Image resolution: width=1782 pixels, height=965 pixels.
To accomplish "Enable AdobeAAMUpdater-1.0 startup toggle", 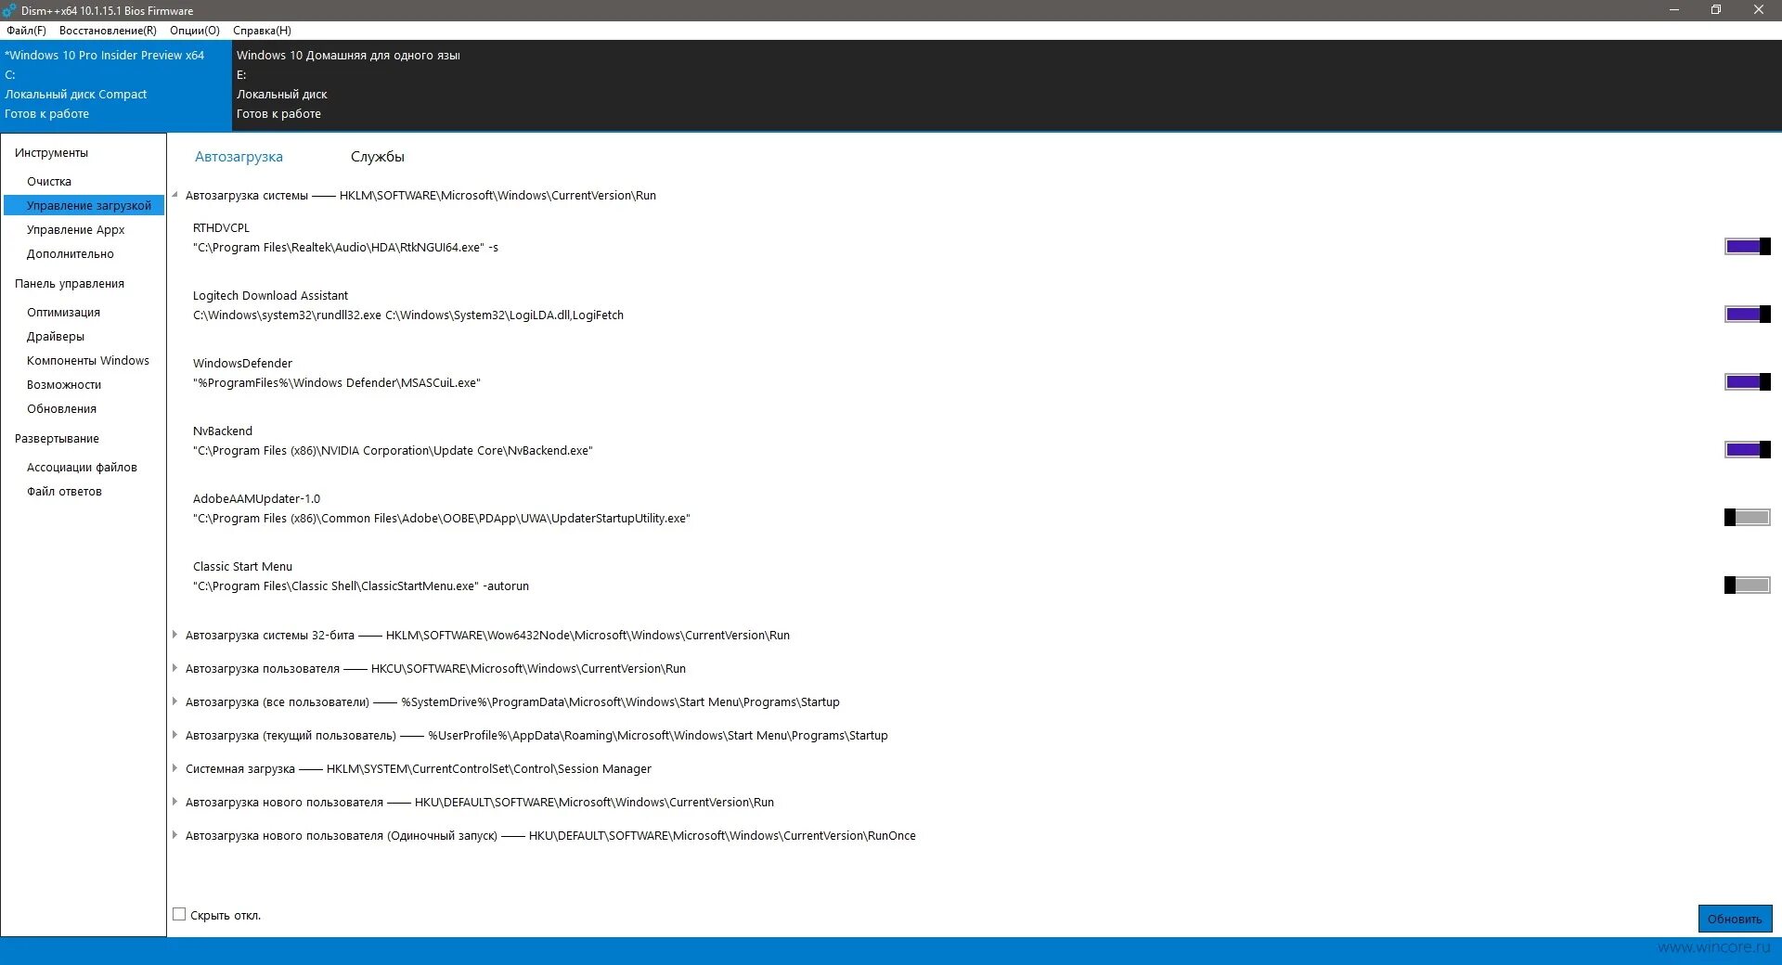I will [1748, 518].
